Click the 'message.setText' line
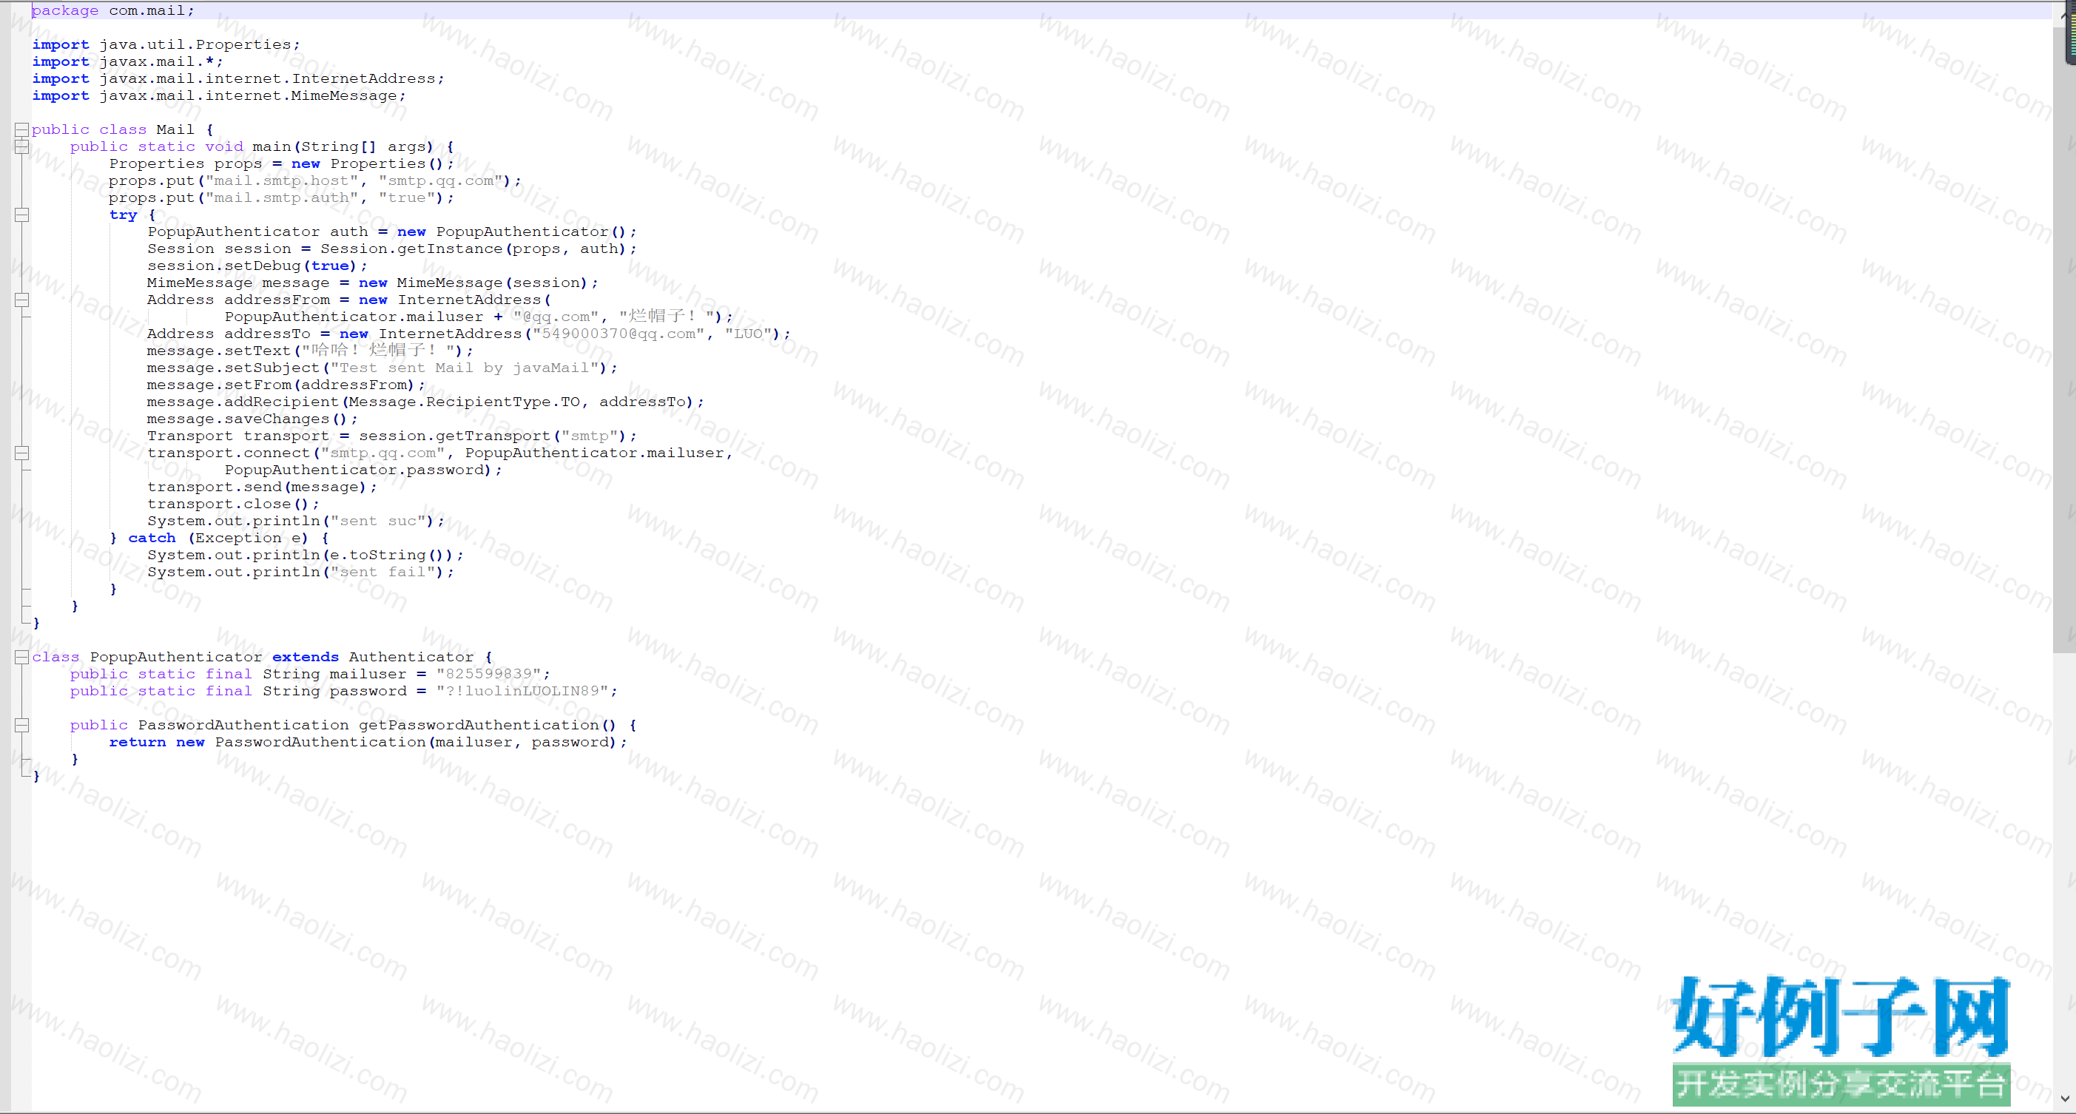 [310, 351]
